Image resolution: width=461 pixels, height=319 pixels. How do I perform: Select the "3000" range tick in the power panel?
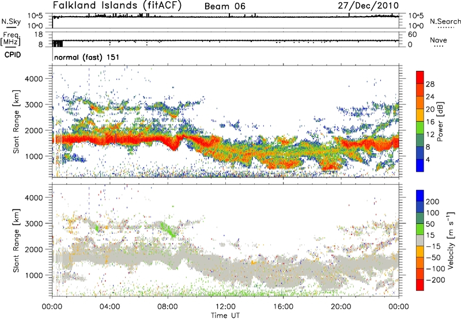[x=33, y=105]
